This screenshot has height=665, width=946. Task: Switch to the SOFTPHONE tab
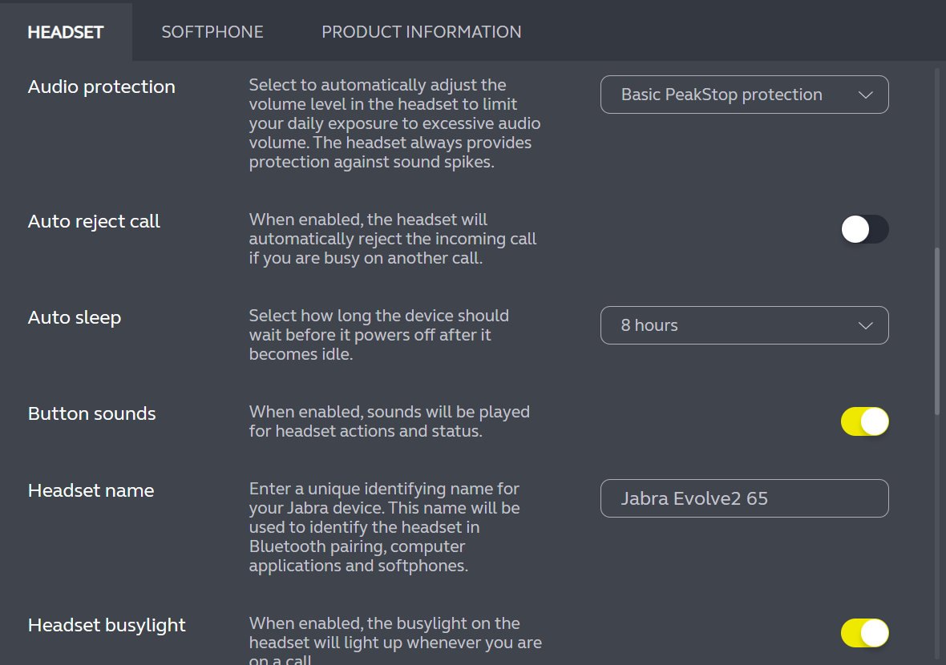tap(212, 32)
